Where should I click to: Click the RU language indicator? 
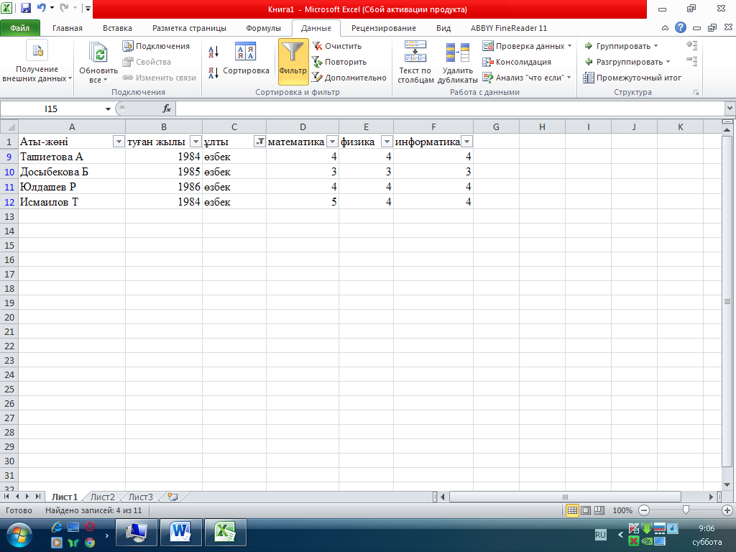600,535
